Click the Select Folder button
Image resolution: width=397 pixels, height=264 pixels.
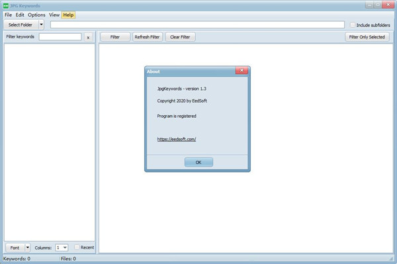point(21,24)
